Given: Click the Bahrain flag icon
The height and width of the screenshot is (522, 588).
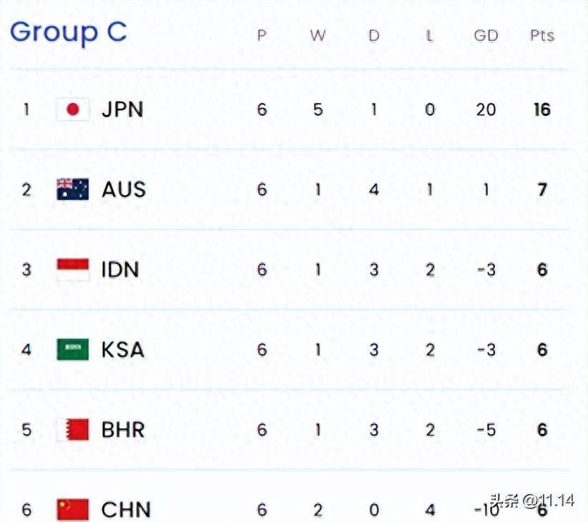Looking at the screenshot, I should click(x=72, y=430).
